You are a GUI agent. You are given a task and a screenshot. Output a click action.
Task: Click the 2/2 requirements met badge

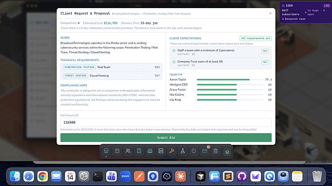pos(255,38)
